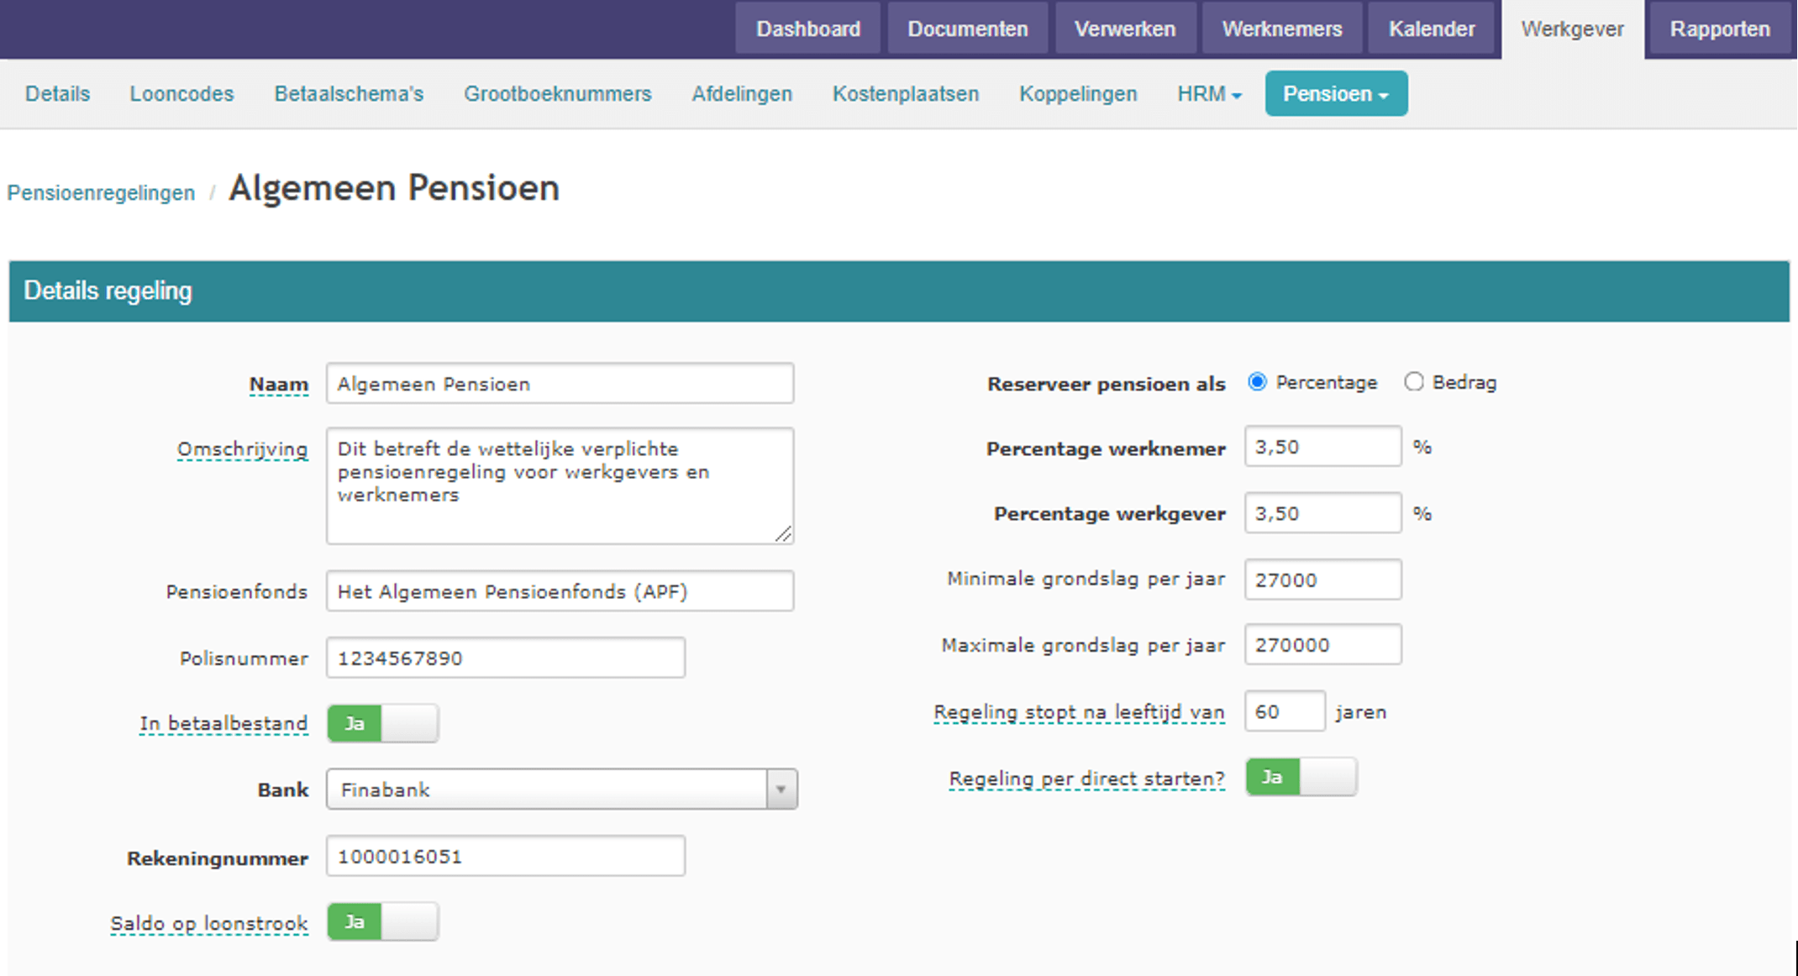Expand the HRM dropdown menu
Screen dimensions: 1798x976
pyautogui.click(x=1209, y=93)
